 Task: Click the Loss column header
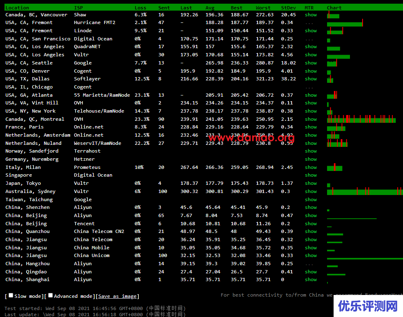140,7
